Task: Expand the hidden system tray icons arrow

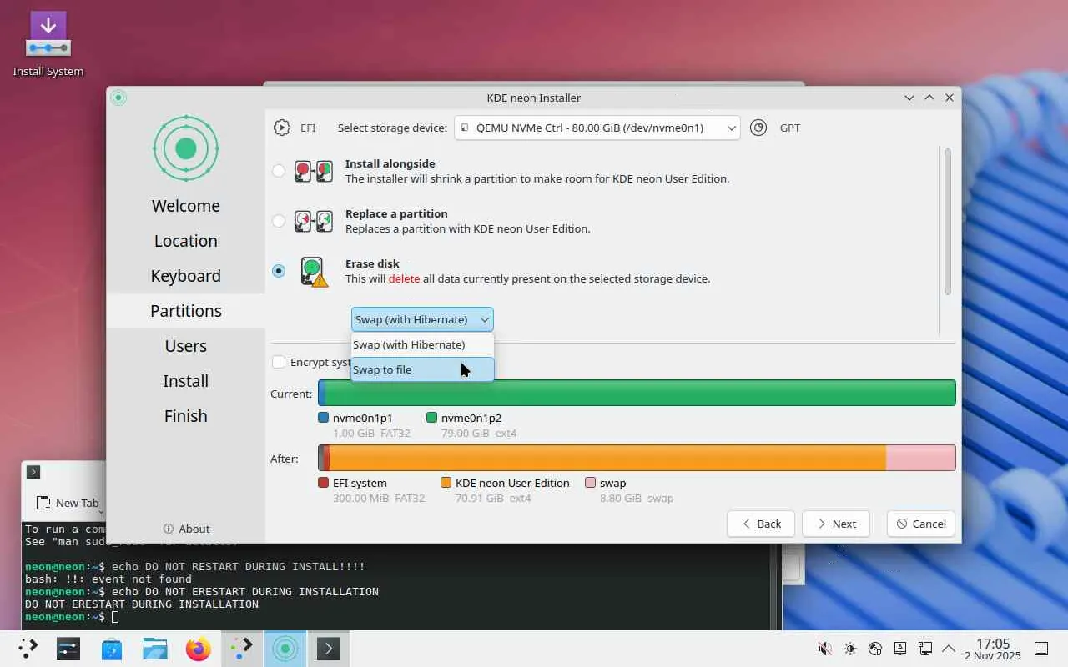Action: (949, 649)
